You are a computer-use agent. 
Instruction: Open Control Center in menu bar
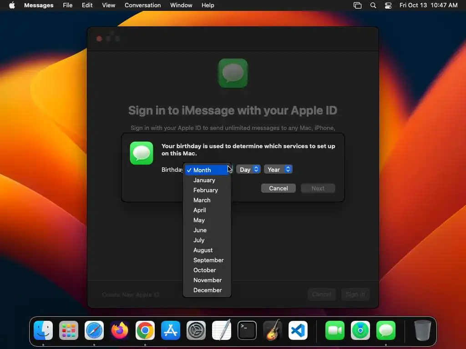tap(388, 5)
